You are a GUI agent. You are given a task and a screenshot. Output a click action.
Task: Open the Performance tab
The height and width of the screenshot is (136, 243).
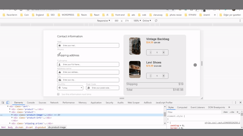tap(69, 102)
